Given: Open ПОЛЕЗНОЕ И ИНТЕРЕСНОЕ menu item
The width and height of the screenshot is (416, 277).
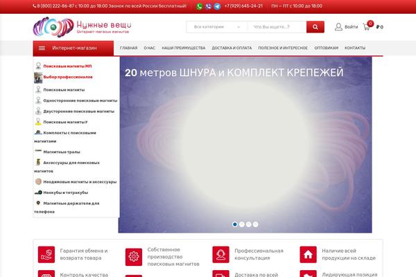Looking at the screenshot, I should point(283,48).
